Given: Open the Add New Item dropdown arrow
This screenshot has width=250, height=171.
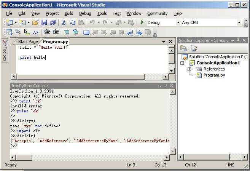Looking at the screenshot, I should pyautogui.click(x=29, y=22).
